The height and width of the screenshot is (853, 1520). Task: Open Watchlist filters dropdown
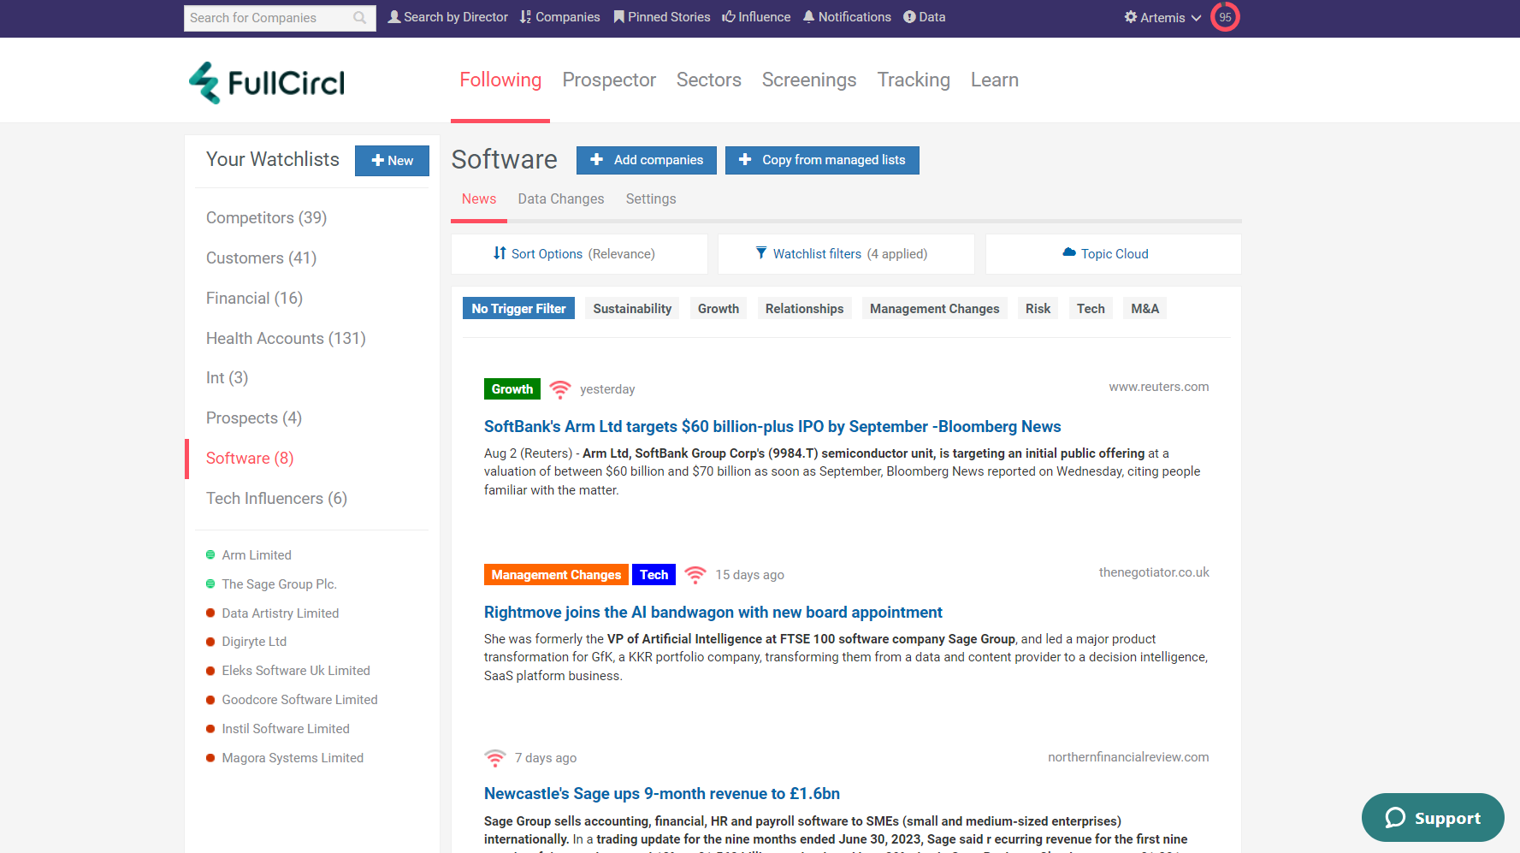tap(846, 254)
